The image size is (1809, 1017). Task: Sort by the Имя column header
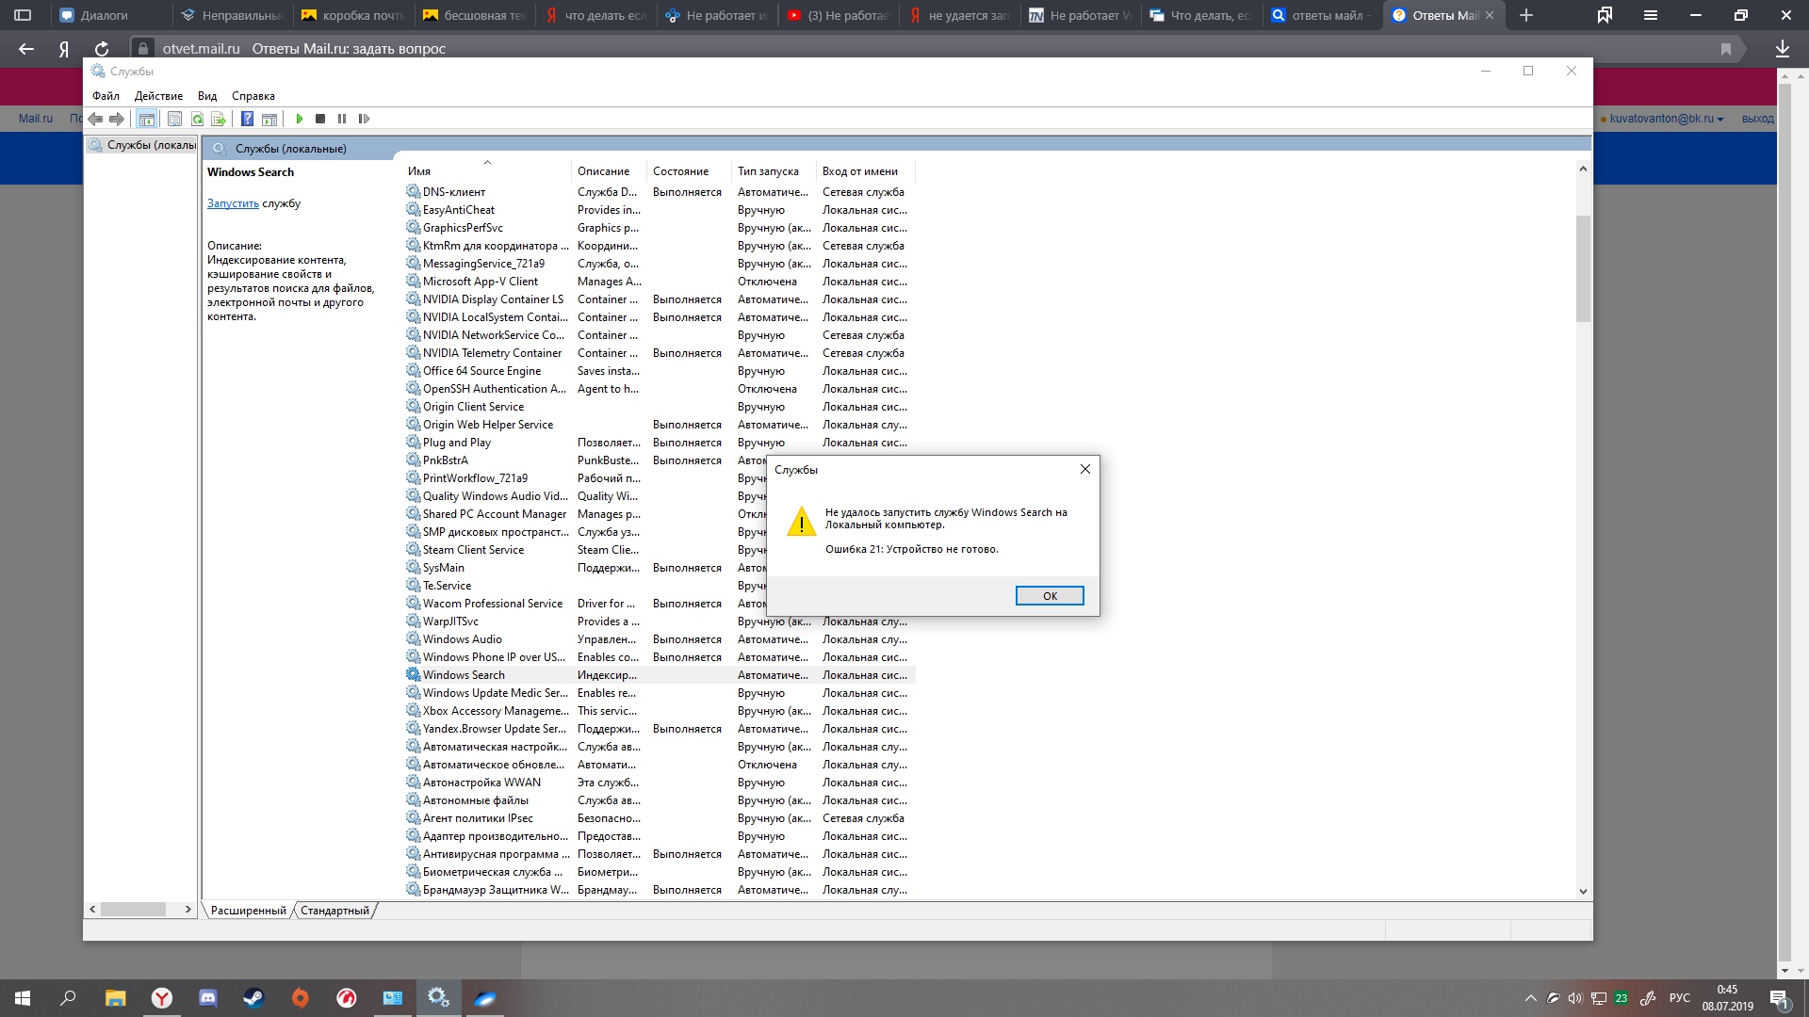[x=488, y=171]
